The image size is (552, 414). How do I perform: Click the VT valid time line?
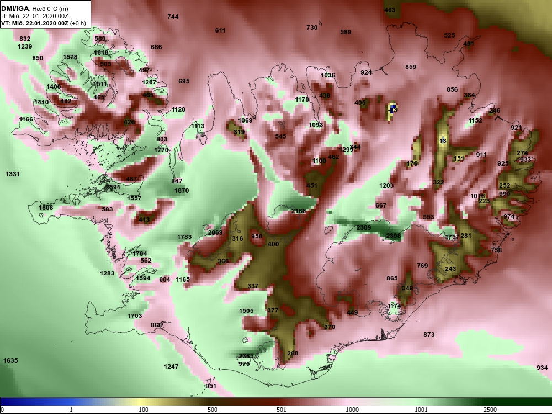click(44, 23)
